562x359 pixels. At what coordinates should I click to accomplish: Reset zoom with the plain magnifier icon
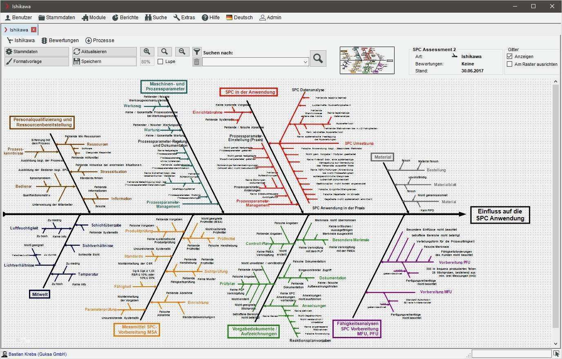coord(165,52)
